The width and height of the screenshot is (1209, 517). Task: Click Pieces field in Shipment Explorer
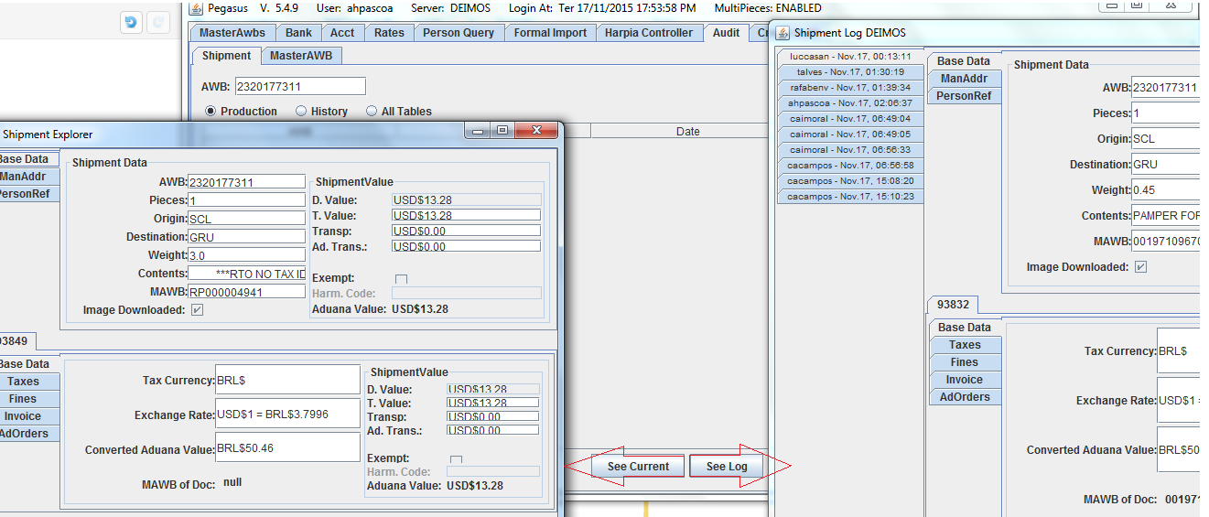point(246,200)
